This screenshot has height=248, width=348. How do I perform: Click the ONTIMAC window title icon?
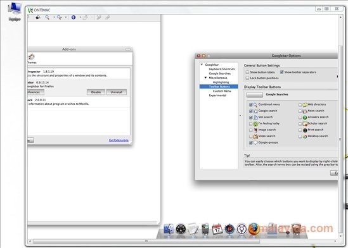pos(30,10)
